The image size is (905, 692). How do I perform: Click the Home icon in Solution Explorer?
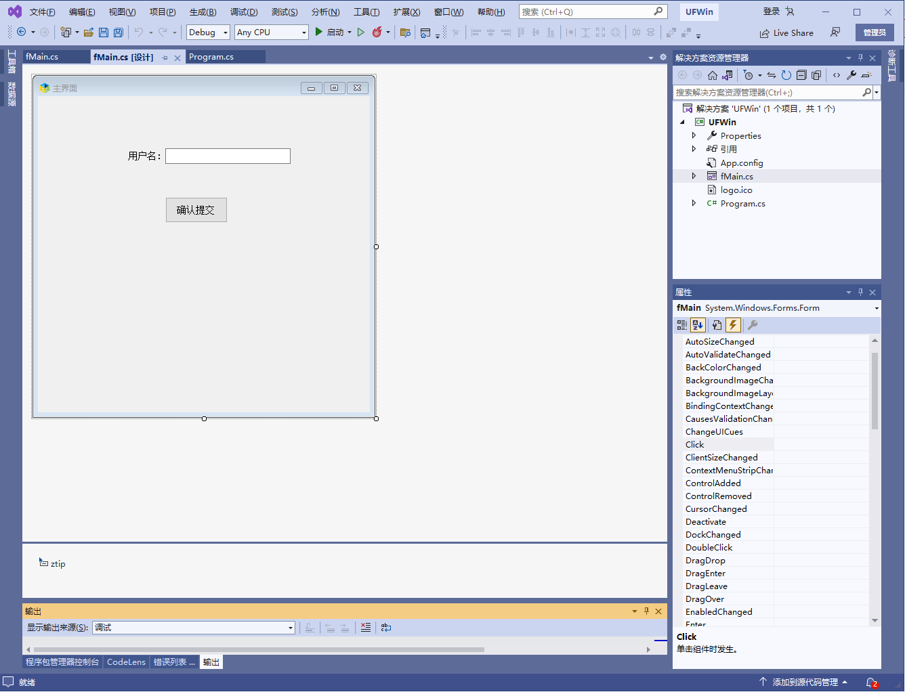(712, 75)
